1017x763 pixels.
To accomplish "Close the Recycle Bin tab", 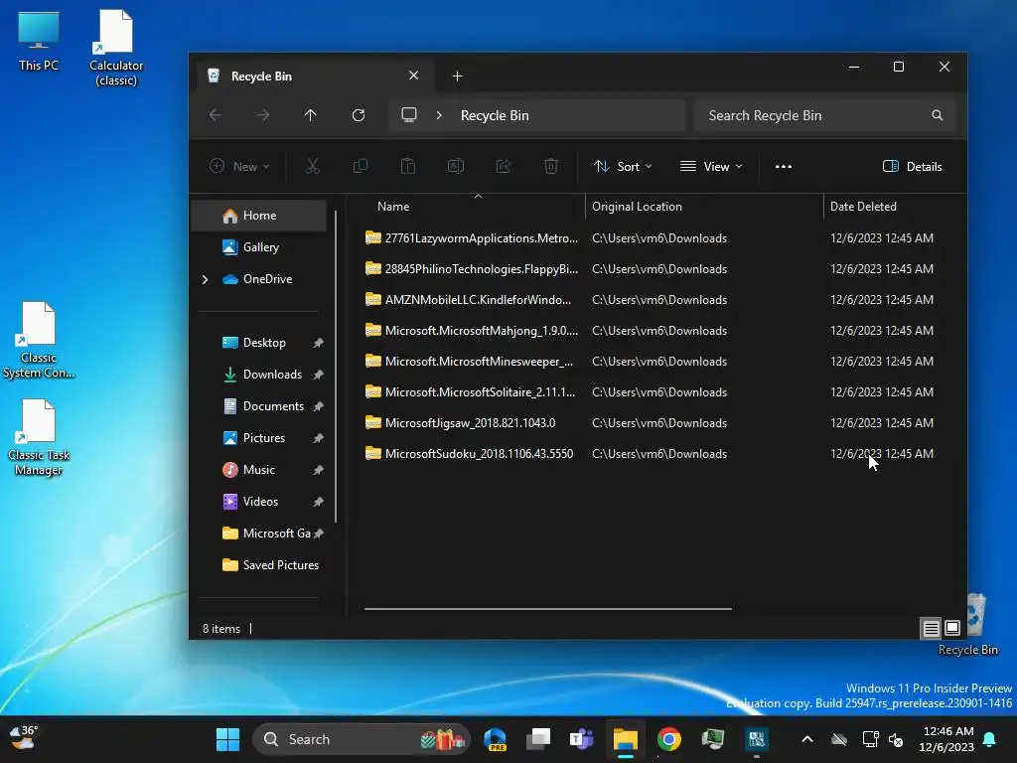I will (x=414, y=76).
